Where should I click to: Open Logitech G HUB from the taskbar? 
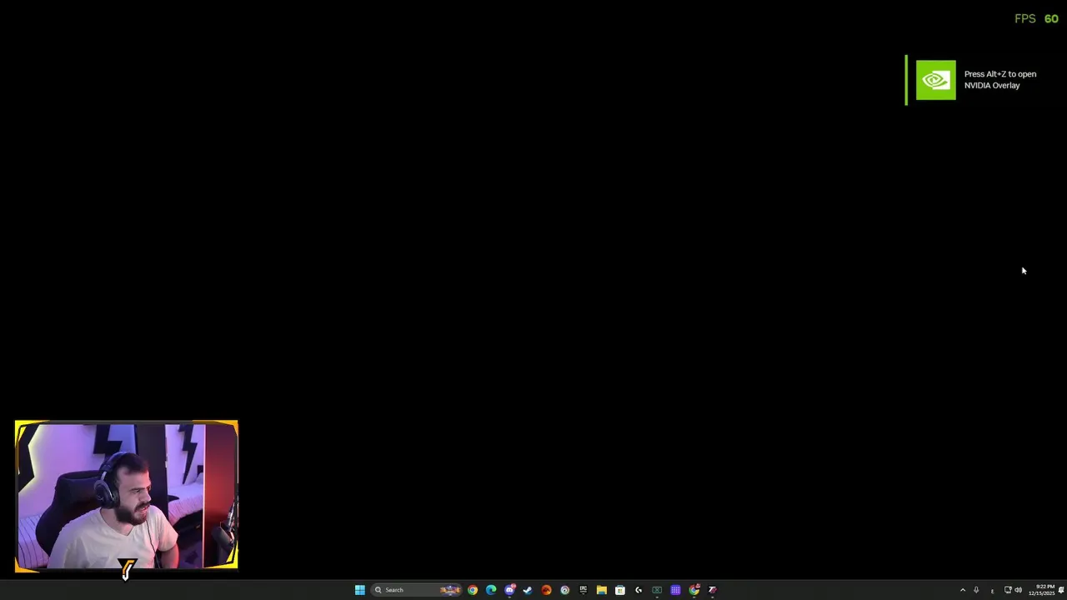(x=639, y=590)
